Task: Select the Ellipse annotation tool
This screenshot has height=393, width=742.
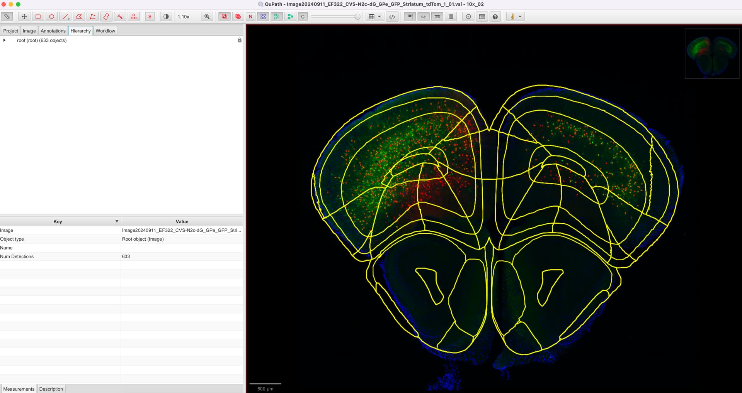Action: (51, 16)
